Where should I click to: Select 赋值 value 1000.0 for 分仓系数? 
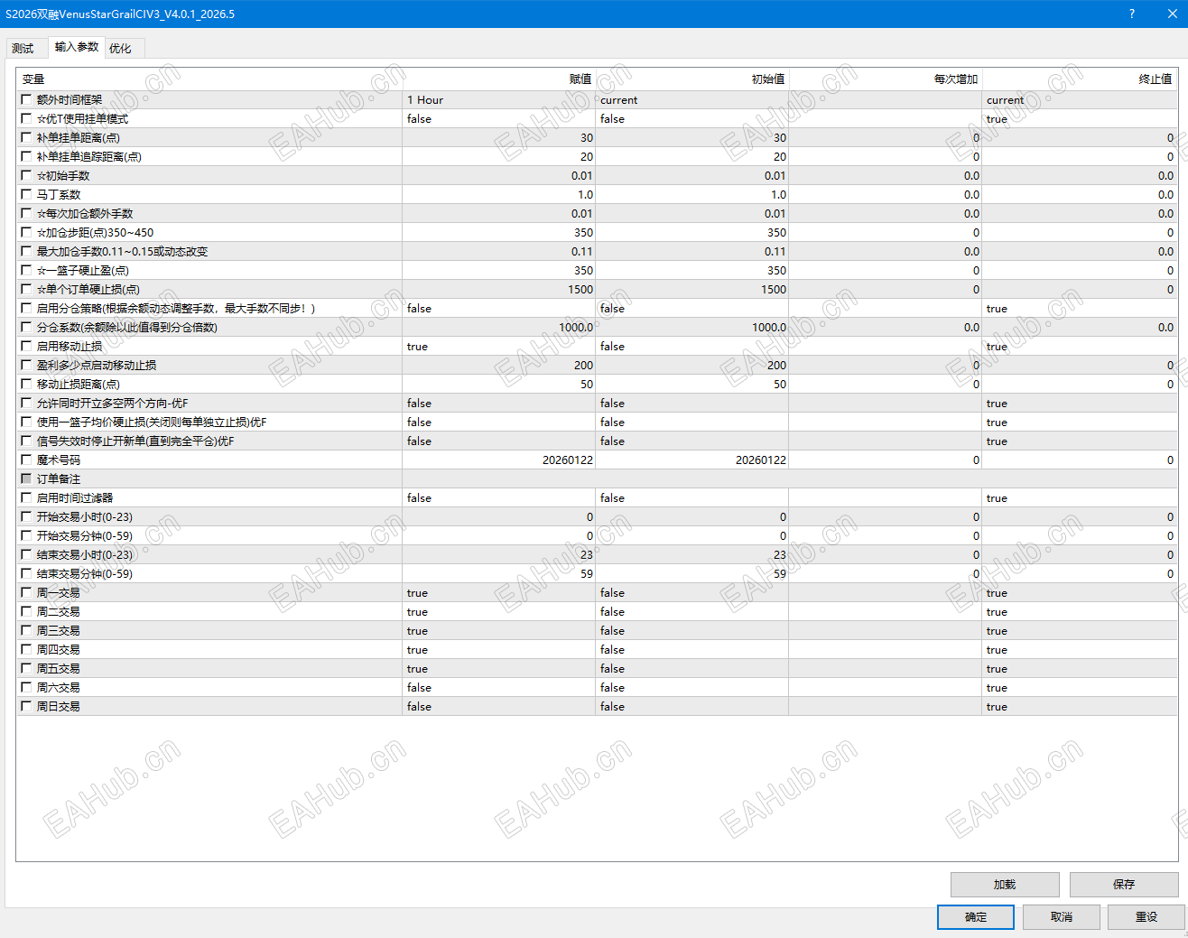(x=498, y=328)
